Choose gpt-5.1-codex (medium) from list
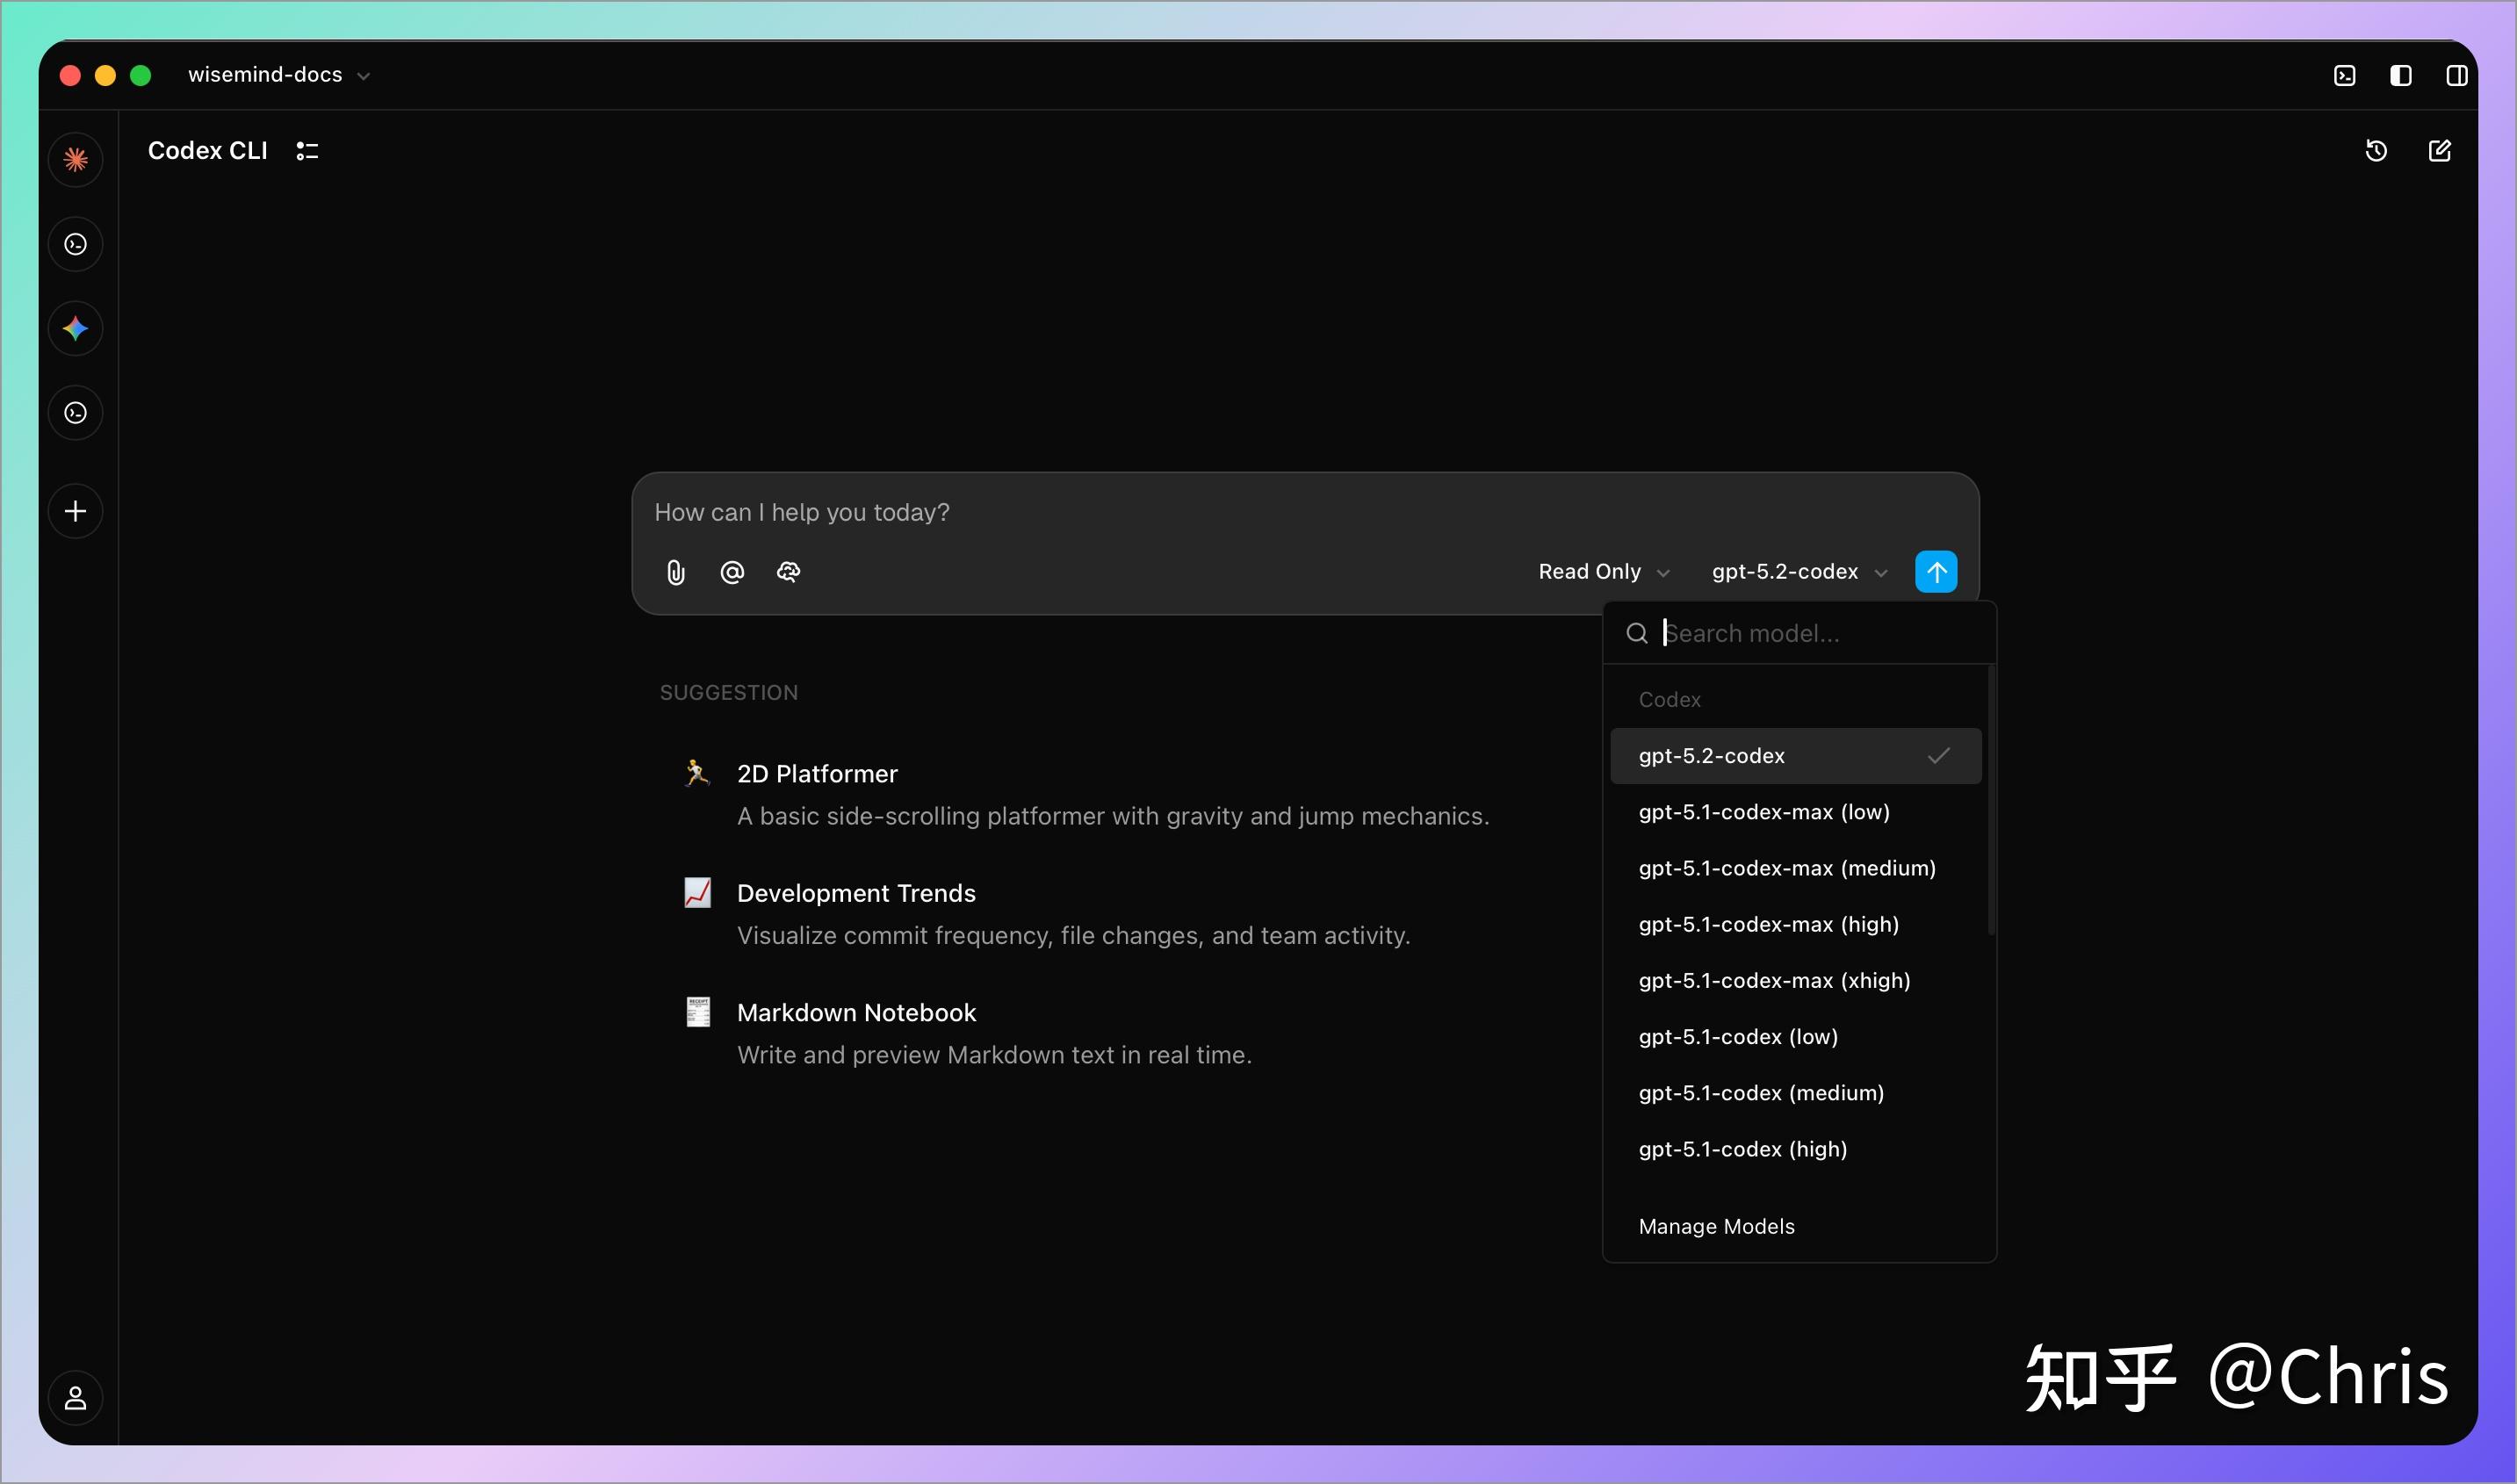Viewport: 2517px width, 1484px height. 1761,1093
